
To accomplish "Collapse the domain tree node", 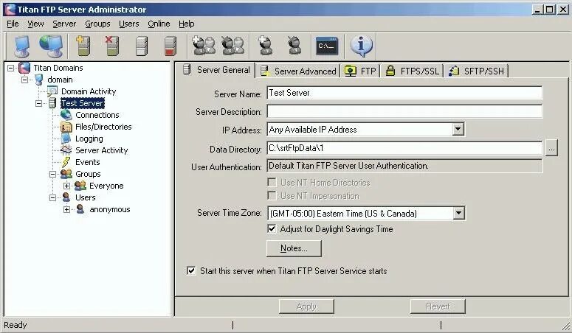I will [25, 80].
